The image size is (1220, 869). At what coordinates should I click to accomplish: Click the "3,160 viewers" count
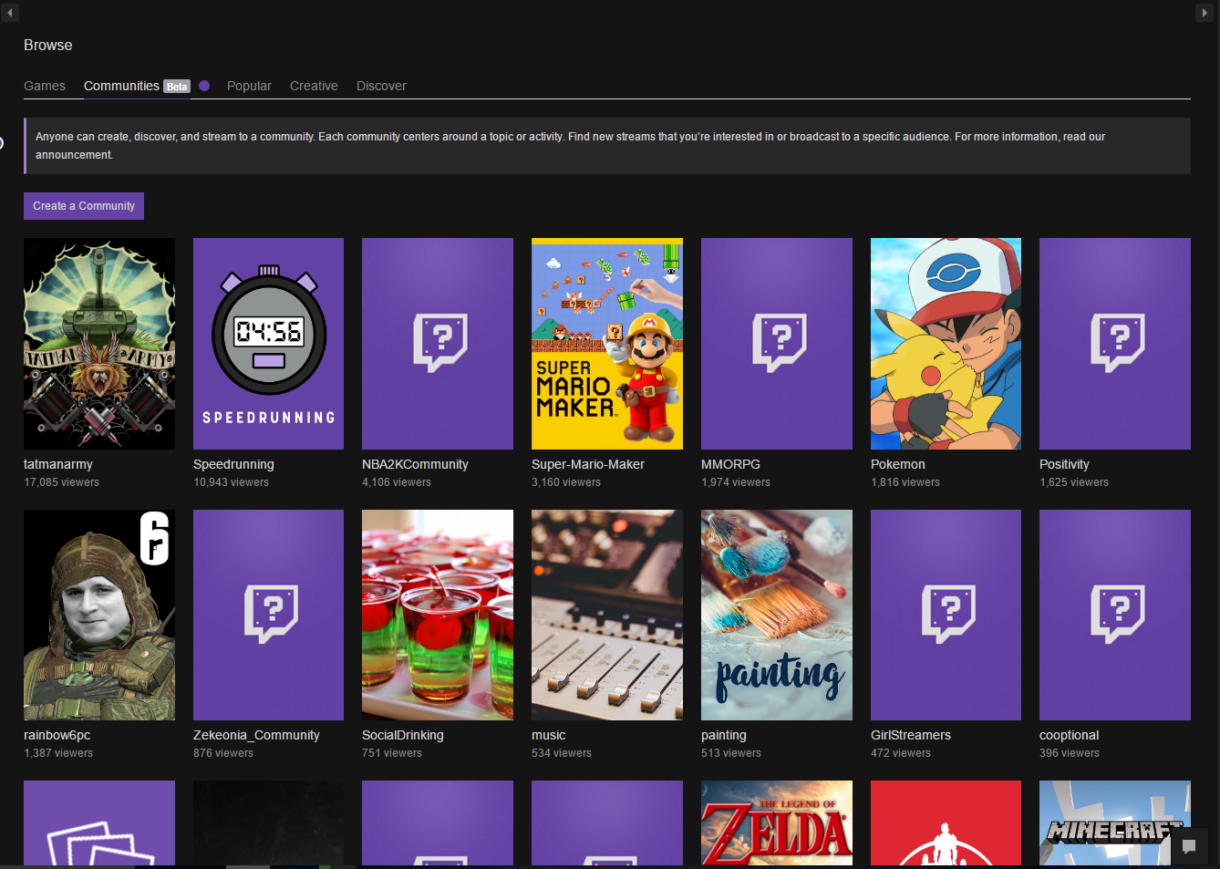tap(566, 482)
